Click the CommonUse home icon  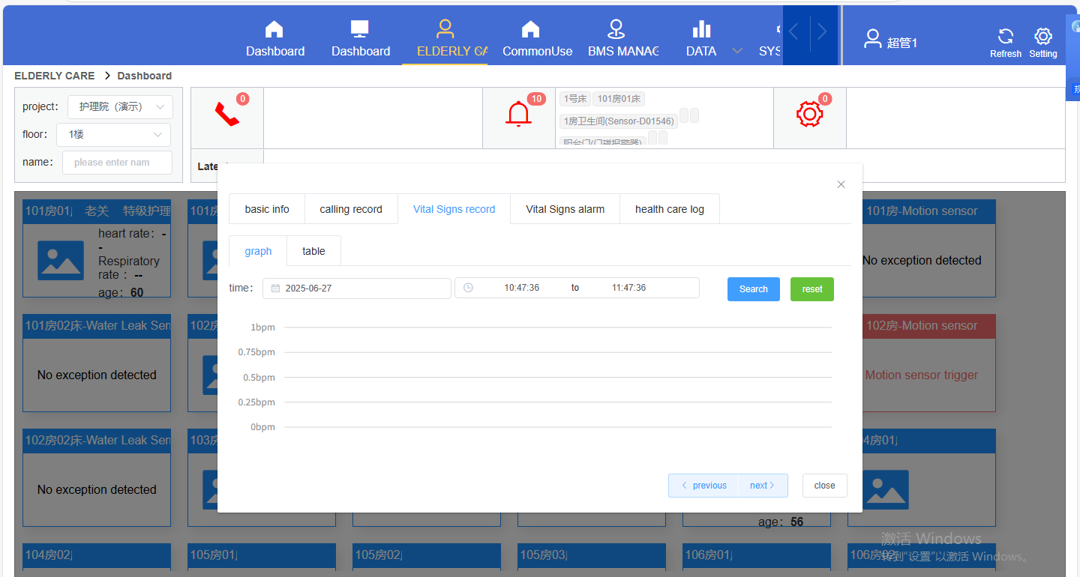point(530,29)
